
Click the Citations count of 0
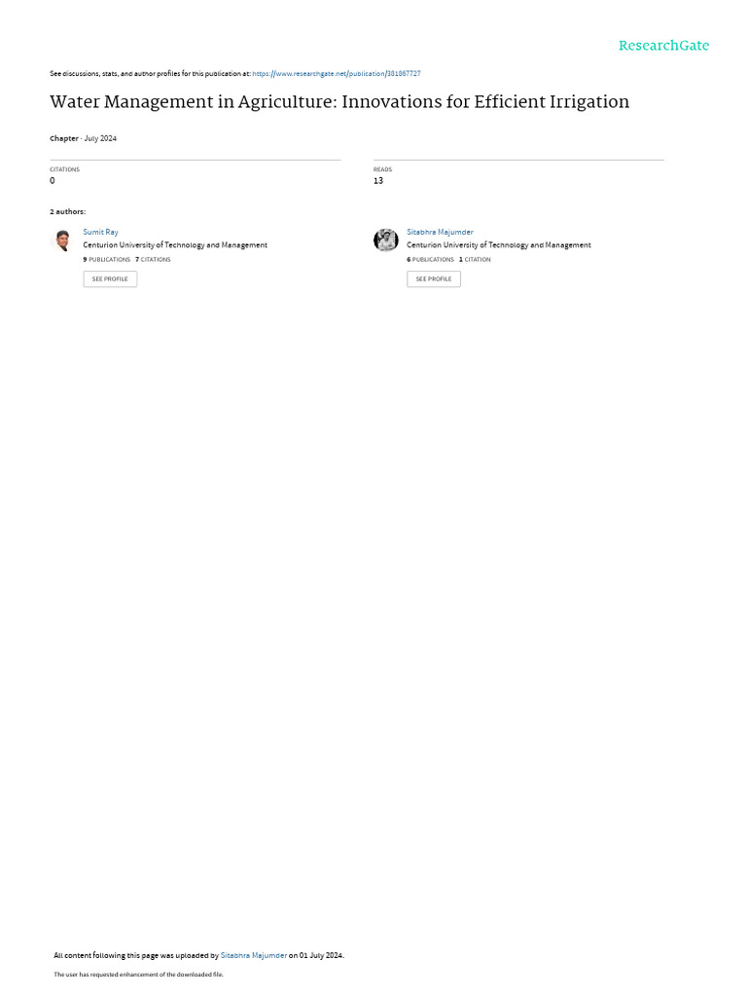pyautogui.click(x=53, y=180)
